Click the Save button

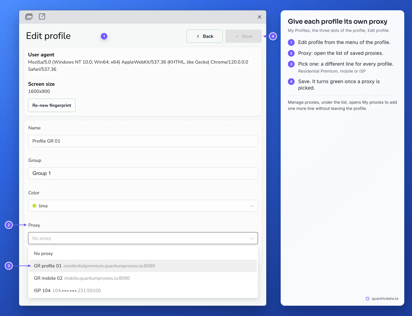[244, 36]
